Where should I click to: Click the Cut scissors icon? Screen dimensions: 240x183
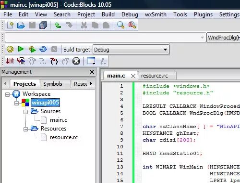[x=84, y=25]
